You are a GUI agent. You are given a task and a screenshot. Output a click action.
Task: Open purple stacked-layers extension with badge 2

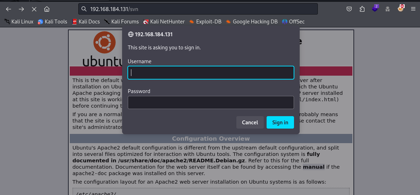375,9
